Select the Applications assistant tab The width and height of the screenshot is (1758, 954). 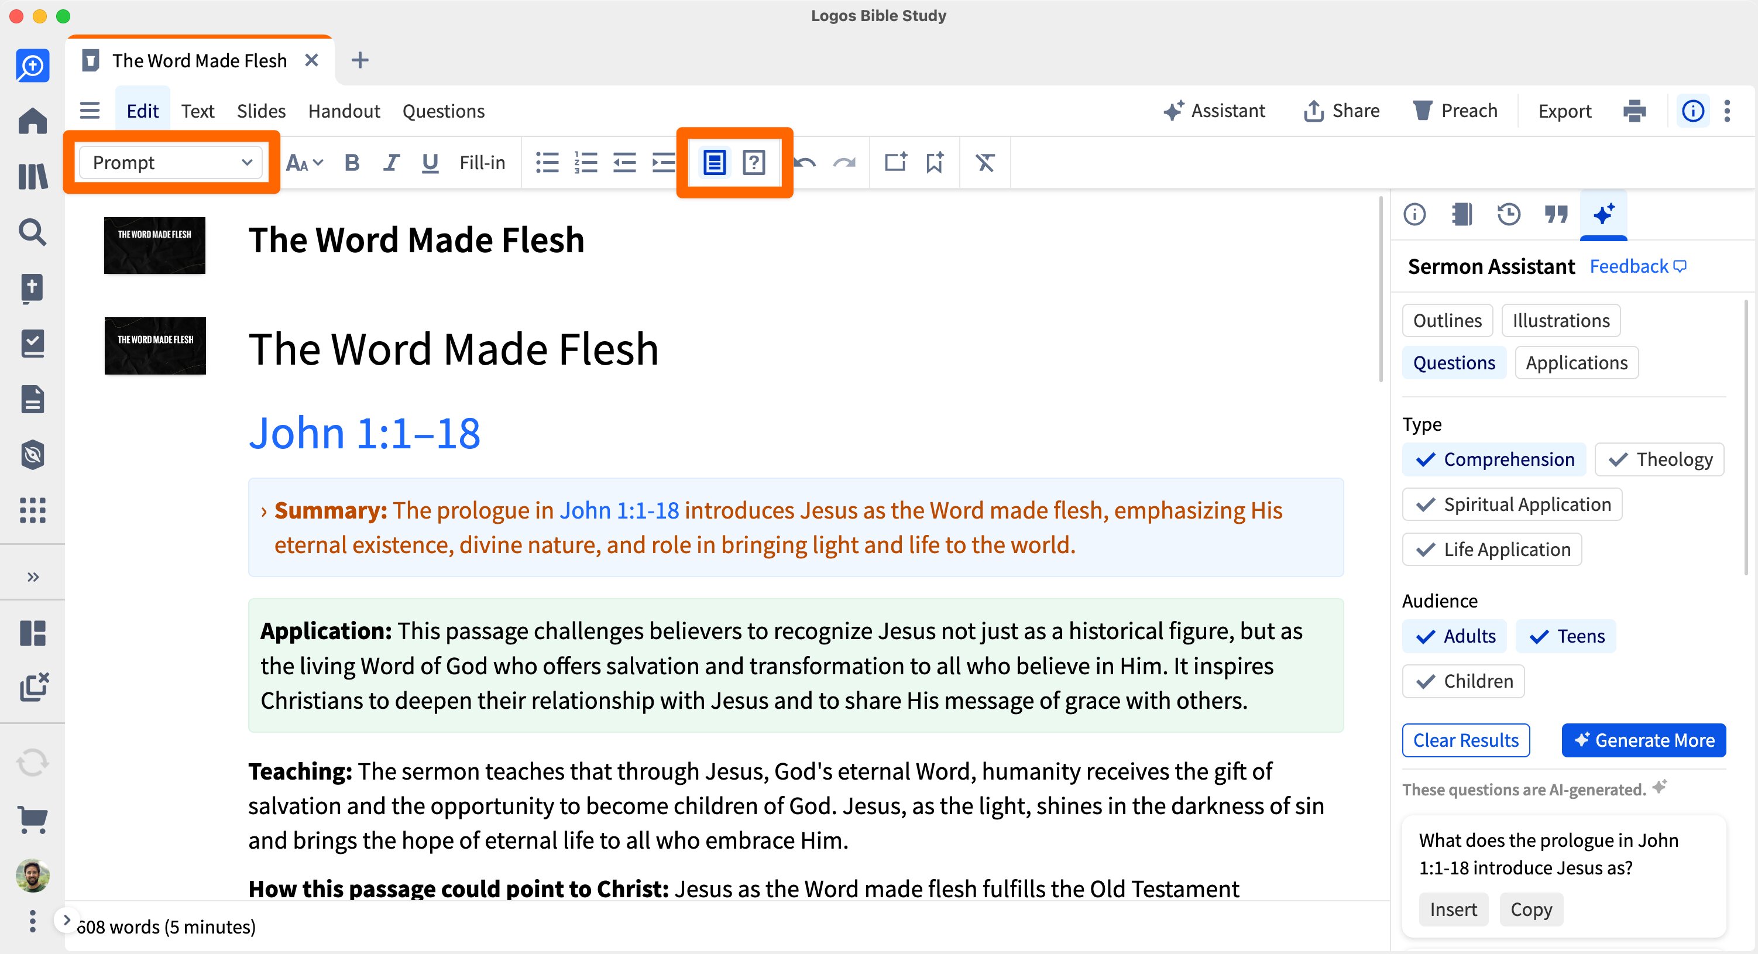[x=1576, y=362]
